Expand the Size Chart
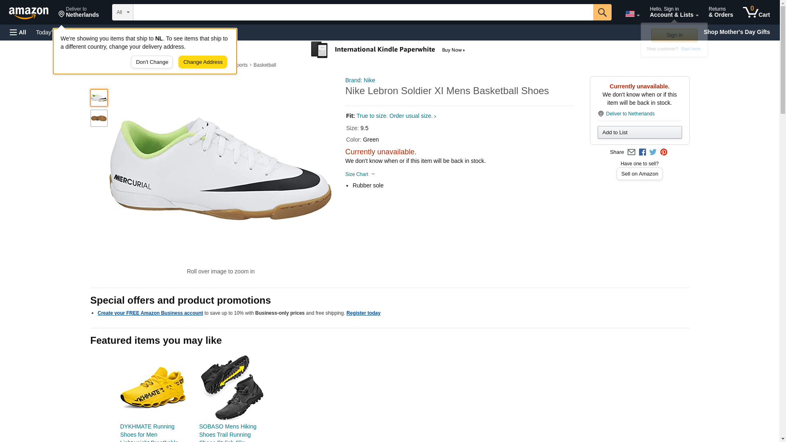 360,174
